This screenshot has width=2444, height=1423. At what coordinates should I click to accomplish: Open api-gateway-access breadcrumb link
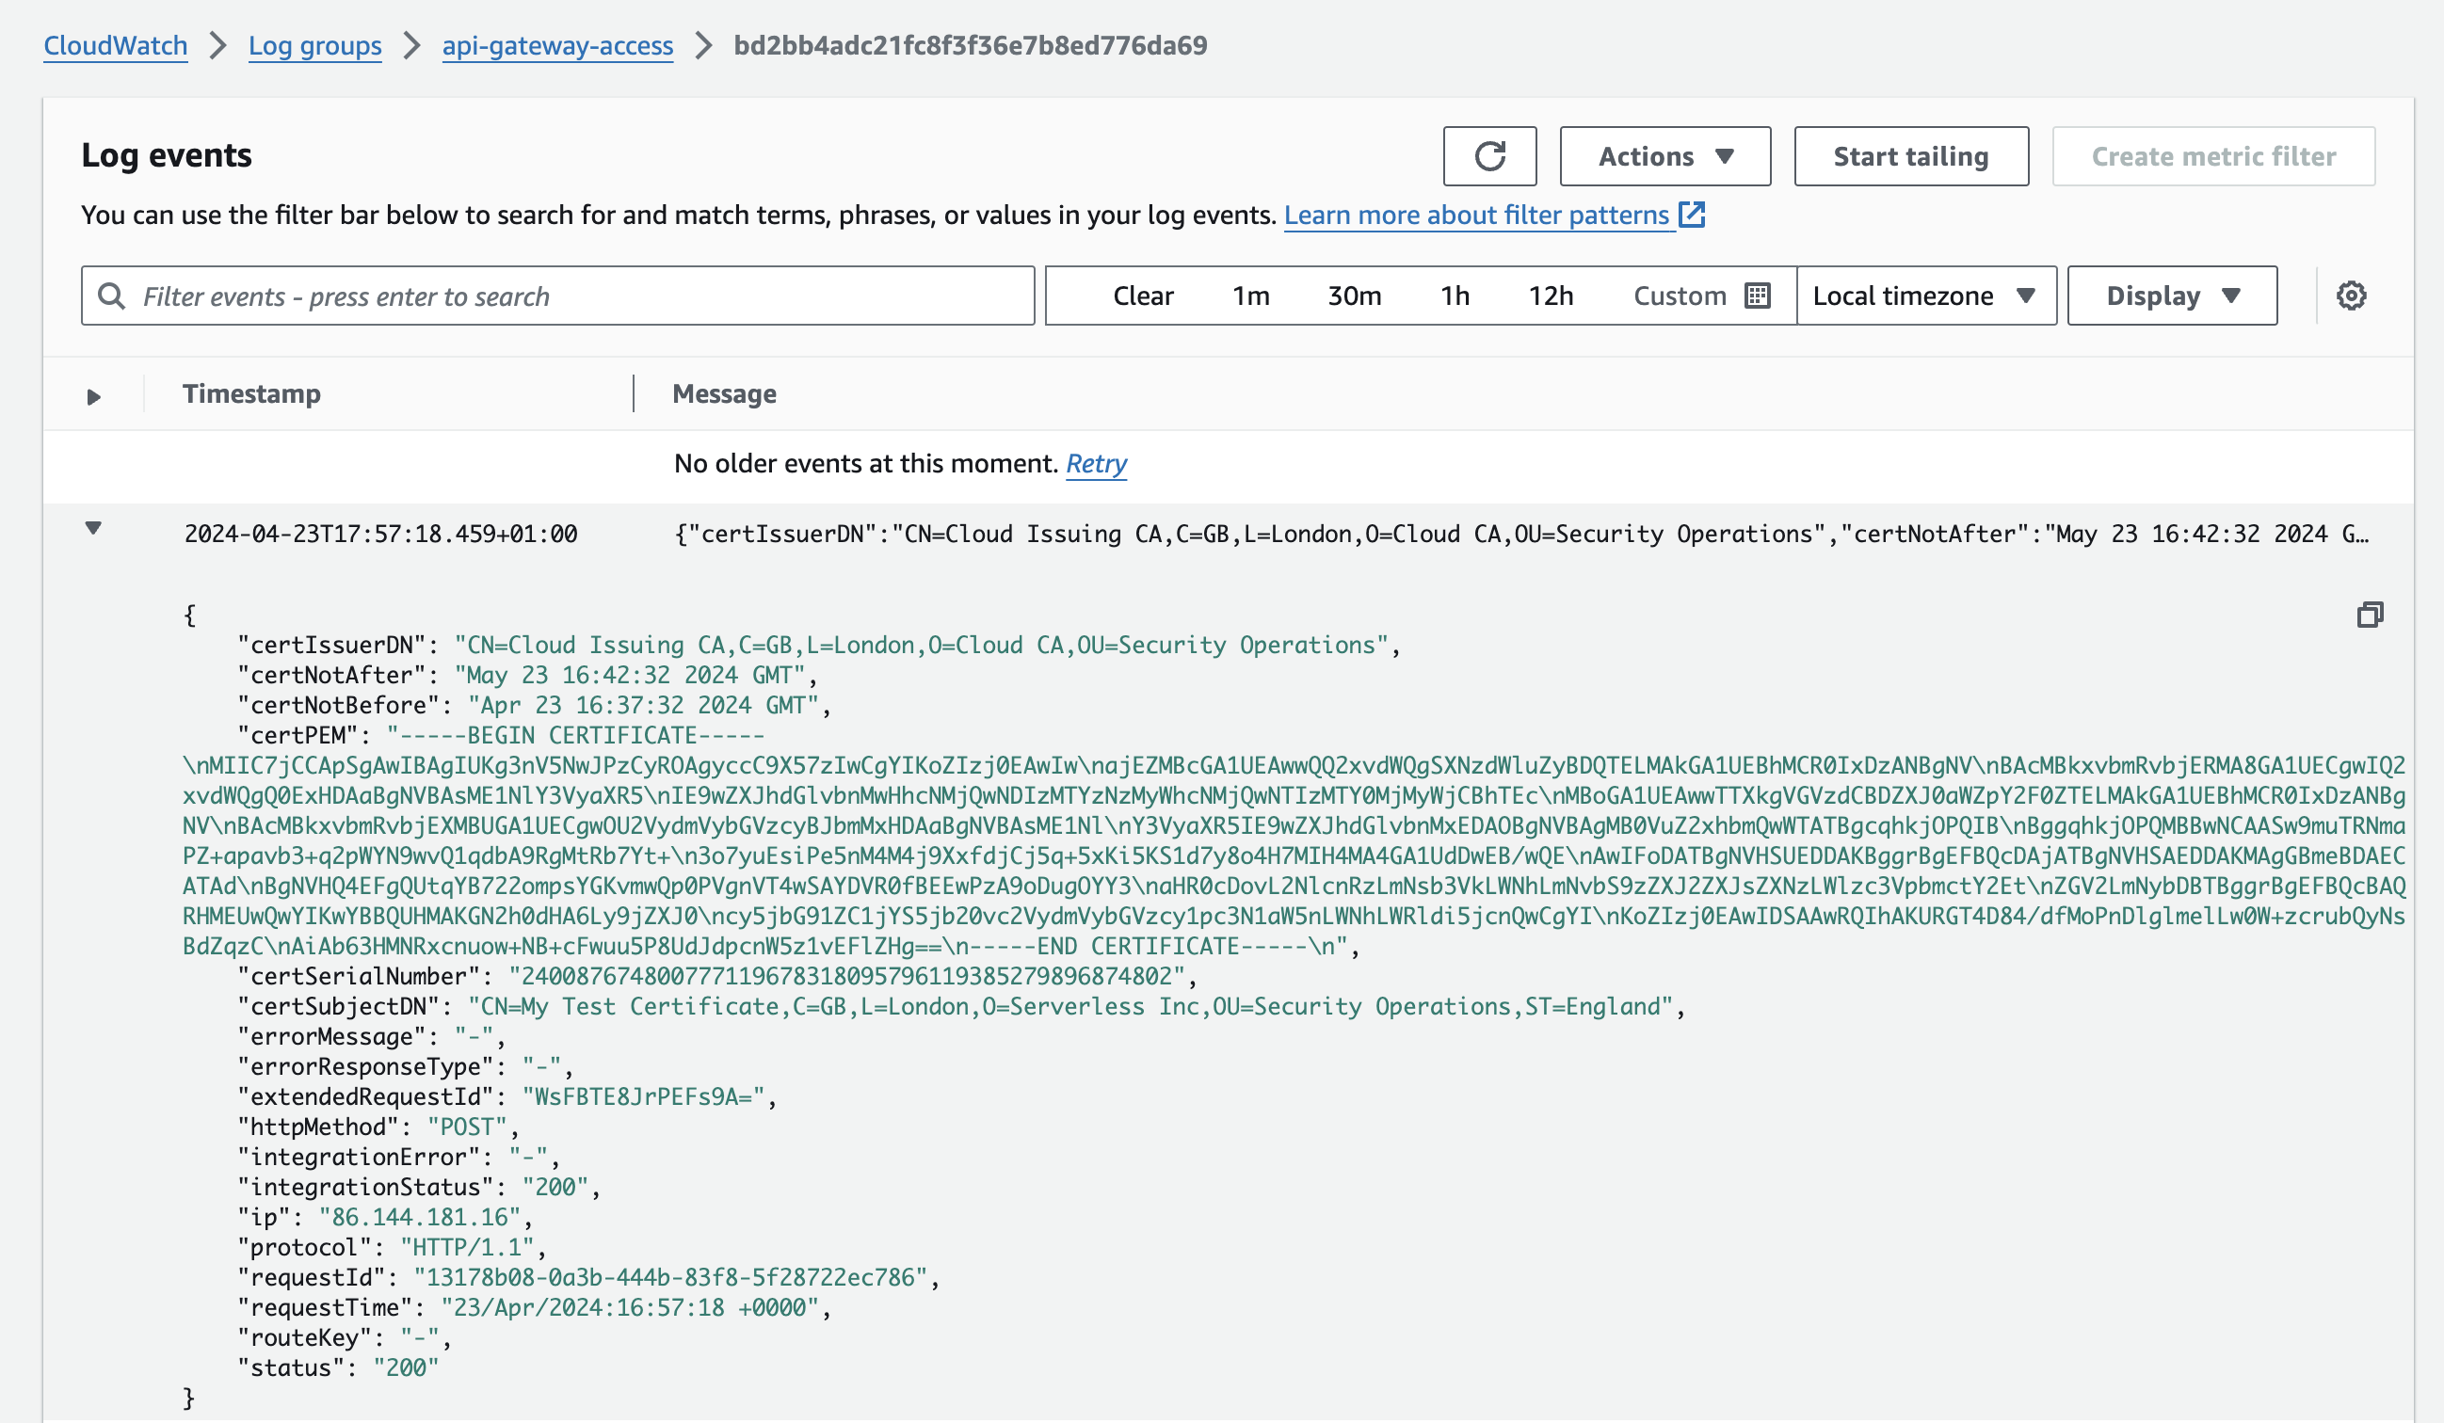556,45
